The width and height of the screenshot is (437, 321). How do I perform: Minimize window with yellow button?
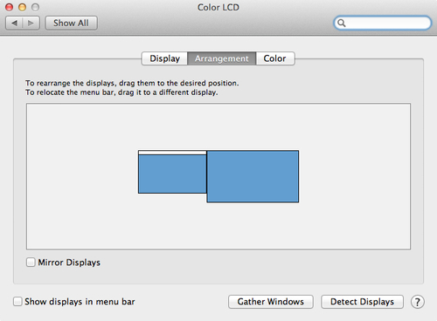(x=23, y=7)
